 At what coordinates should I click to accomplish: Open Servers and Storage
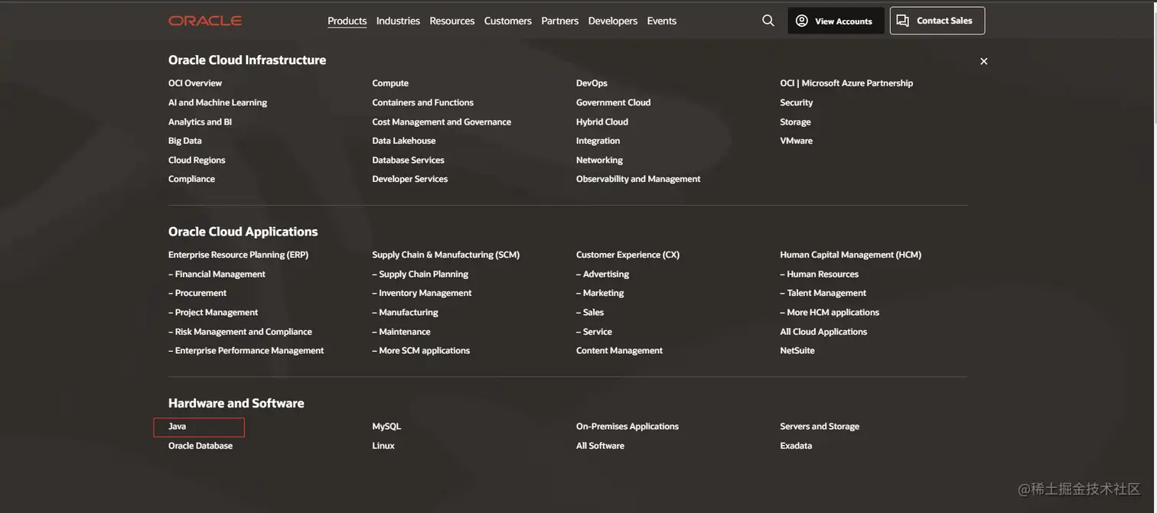click(x=820, y=427)
